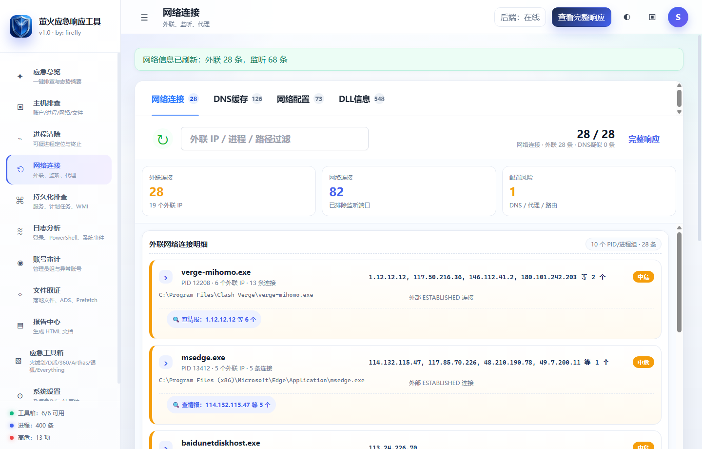
Task: Open 文件取证 in sidebar
Action: pyautogui.click(x=59, y=295)
